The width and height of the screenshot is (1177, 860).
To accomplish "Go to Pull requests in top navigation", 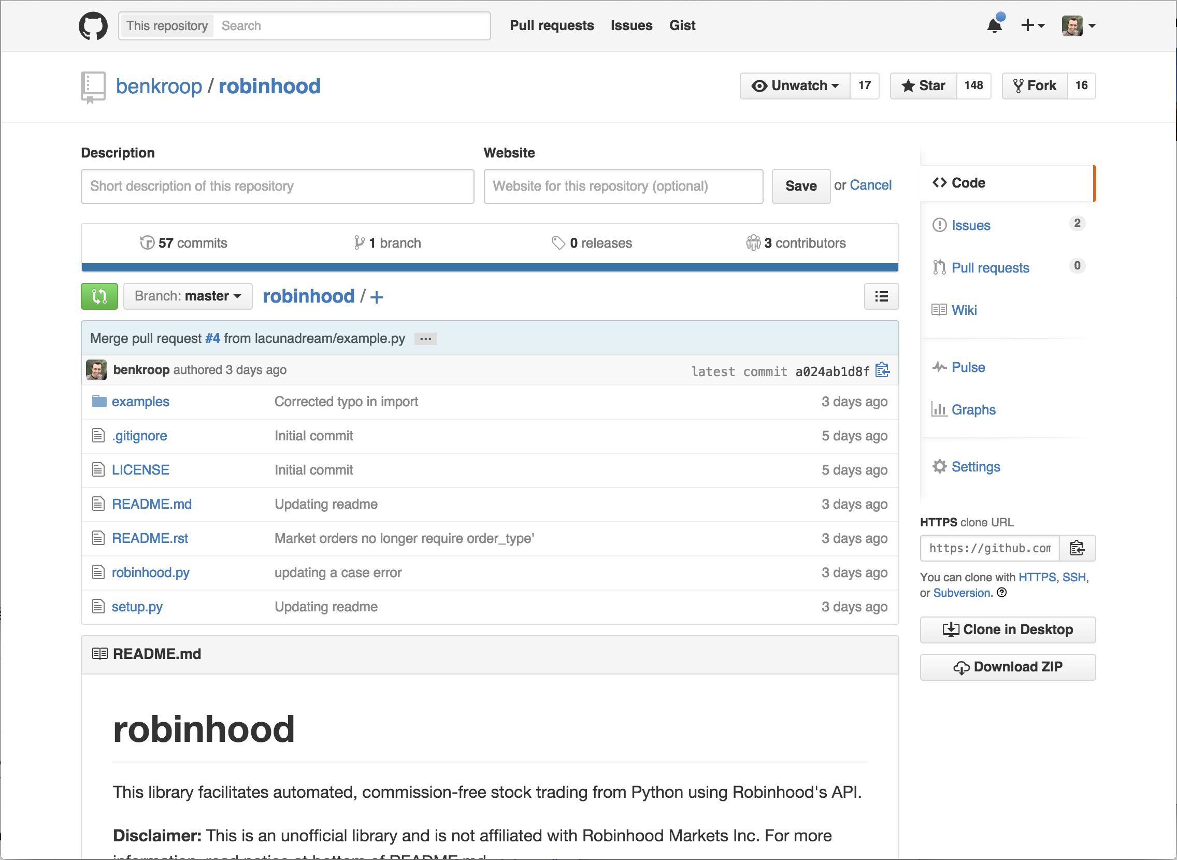I will point(551,25).
